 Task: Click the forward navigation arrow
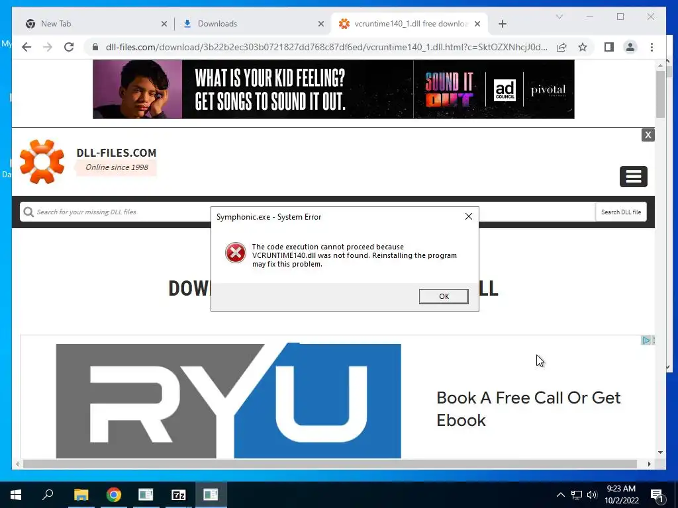click(x=48, y=47)
